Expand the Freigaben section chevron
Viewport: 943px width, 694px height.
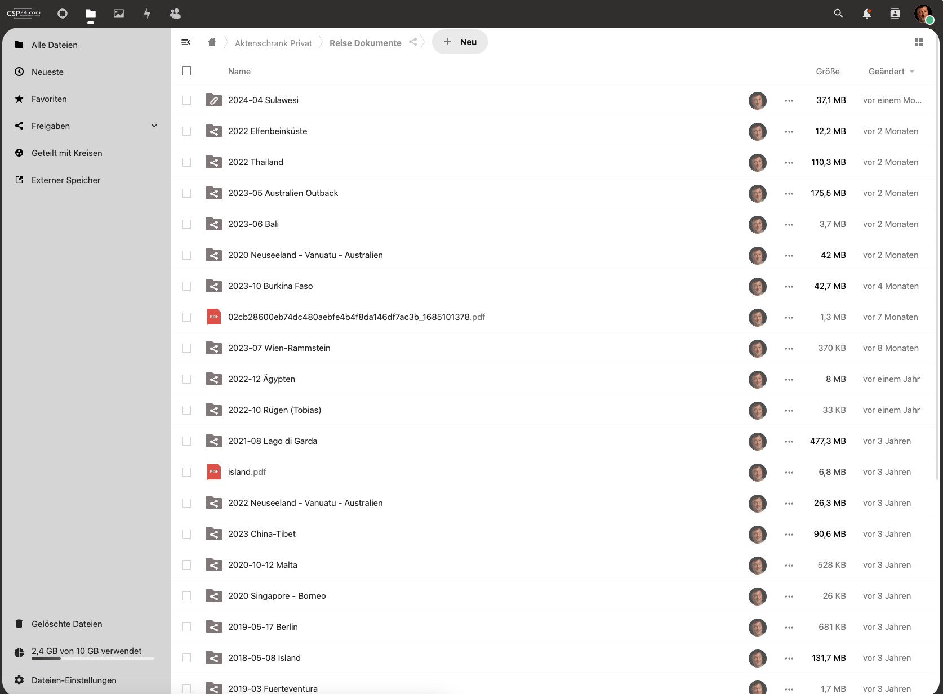click(154, 126)
